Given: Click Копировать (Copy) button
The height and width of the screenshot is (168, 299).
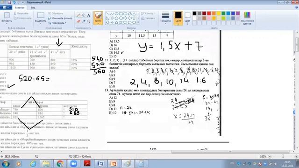Looking at the screenshot, I should click(23, 18).
